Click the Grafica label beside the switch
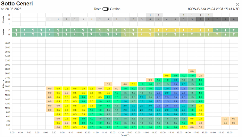This screenshot has height=137, width=242. (x=115, y=9)
